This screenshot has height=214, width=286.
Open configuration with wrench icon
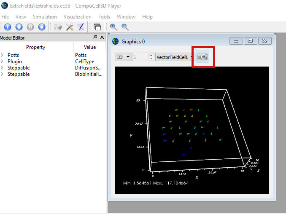tap(70, 27)
